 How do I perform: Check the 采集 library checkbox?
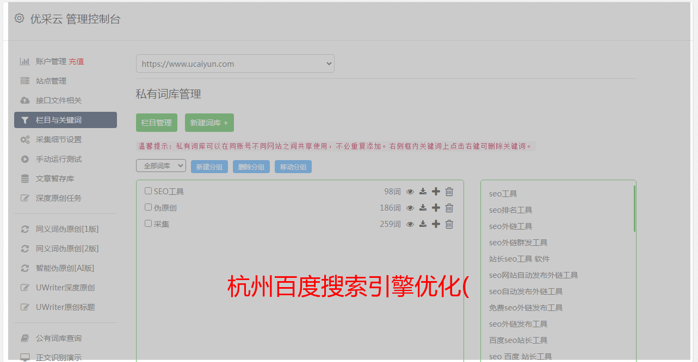[148, 224]
